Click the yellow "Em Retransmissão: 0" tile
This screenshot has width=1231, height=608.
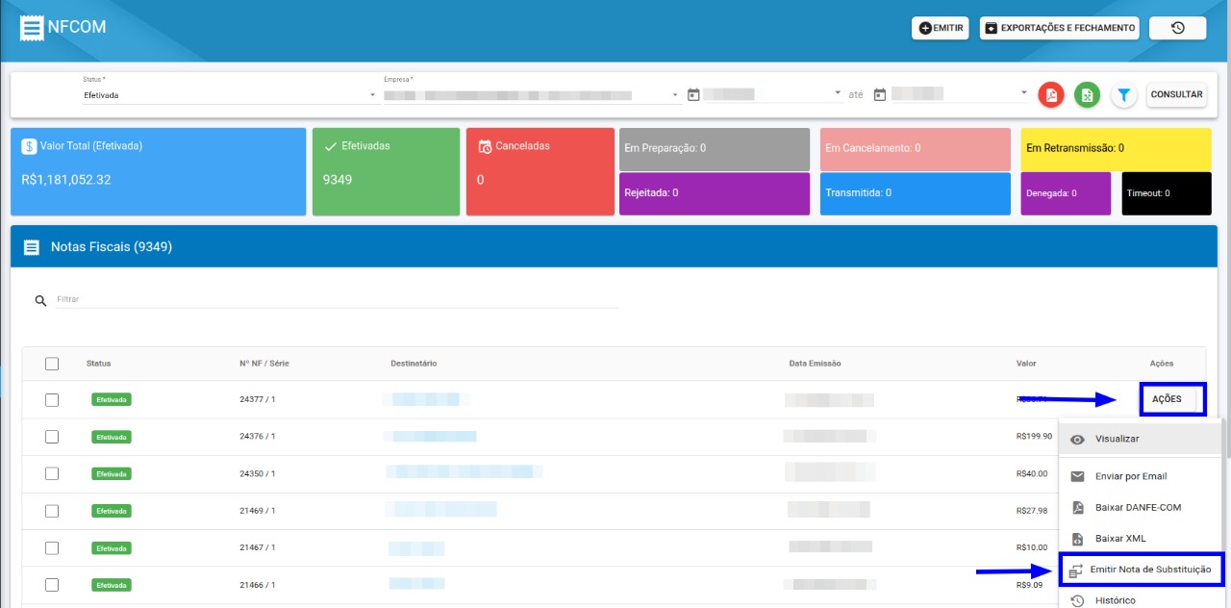[x=1117, y=149]
